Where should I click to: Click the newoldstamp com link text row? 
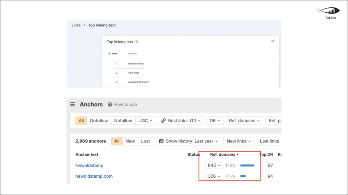coord(190,82)
